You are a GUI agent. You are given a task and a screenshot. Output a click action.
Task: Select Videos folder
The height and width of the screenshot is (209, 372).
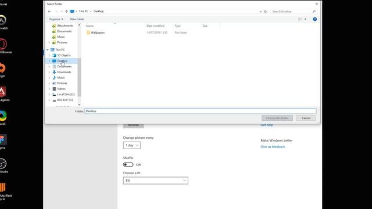(x=61, y=89)
